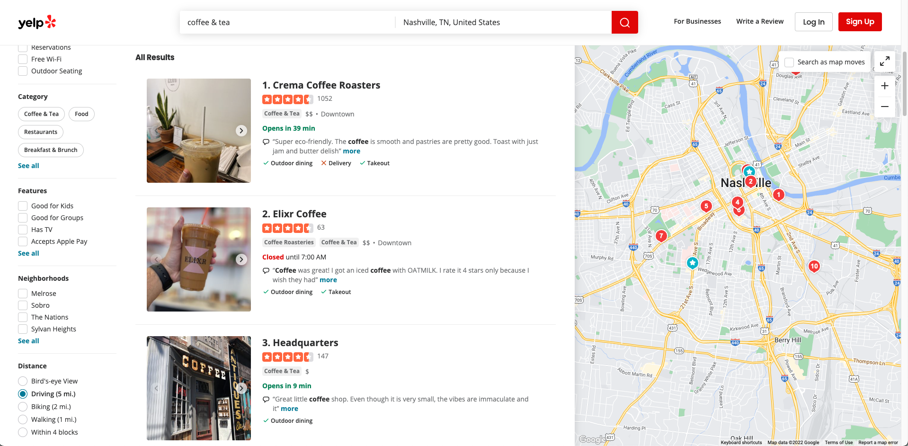Image resolution: width=908 pixels, height=446 pixels.
Task: Select map pin number 7
Action: [x=661, y=236]
